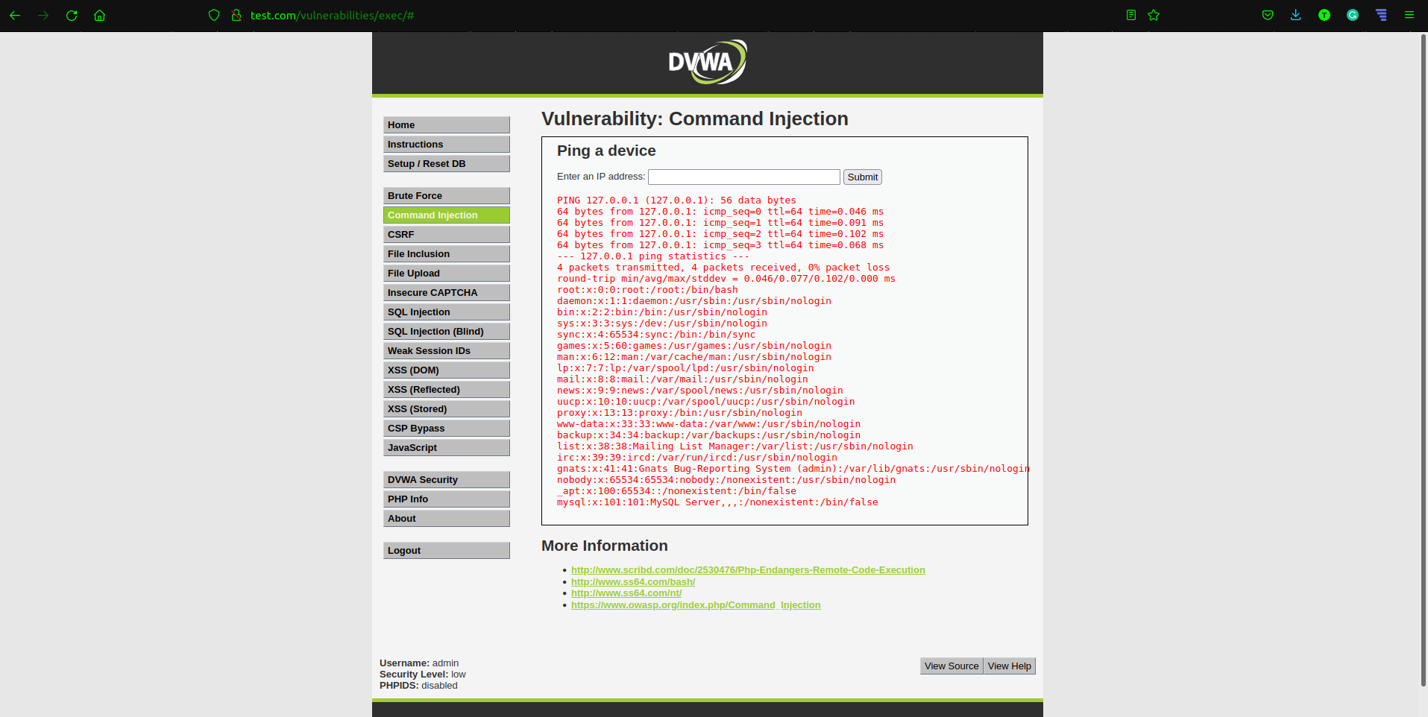
Task: Click Logout in the sidebar
Action: [x=447, y=550]
